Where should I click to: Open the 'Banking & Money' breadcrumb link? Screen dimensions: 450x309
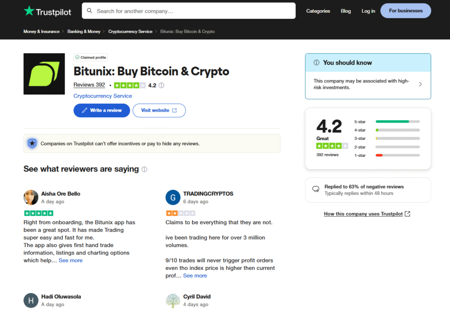84,31
